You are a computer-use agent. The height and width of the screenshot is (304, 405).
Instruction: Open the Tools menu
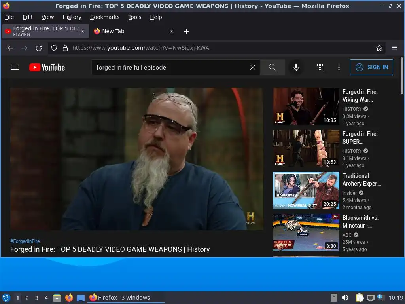coord(134,17)
